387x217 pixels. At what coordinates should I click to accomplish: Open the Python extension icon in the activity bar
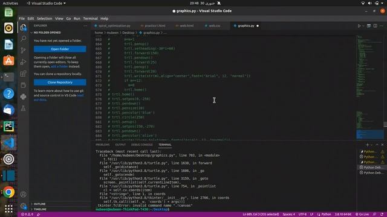tap(23, 96)
